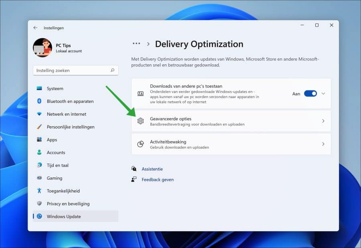Select Windows Update in sidebar
Image resolution: width=361 pixels, height=248 pixels.
(75, 216)
